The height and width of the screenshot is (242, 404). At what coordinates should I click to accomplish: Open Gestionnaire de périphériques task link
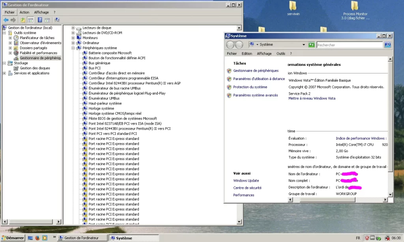point(256,71)
